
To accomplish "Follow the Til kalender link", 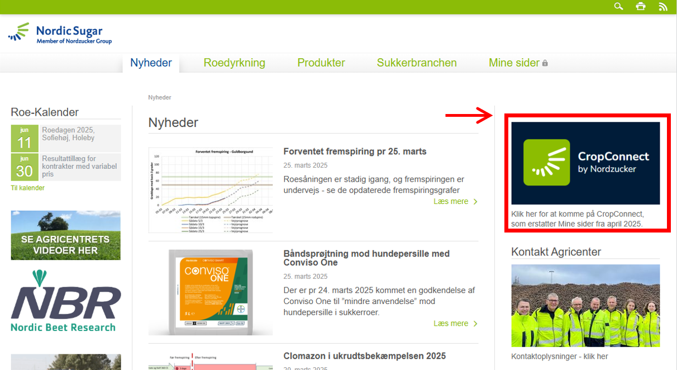I will 28,188.
